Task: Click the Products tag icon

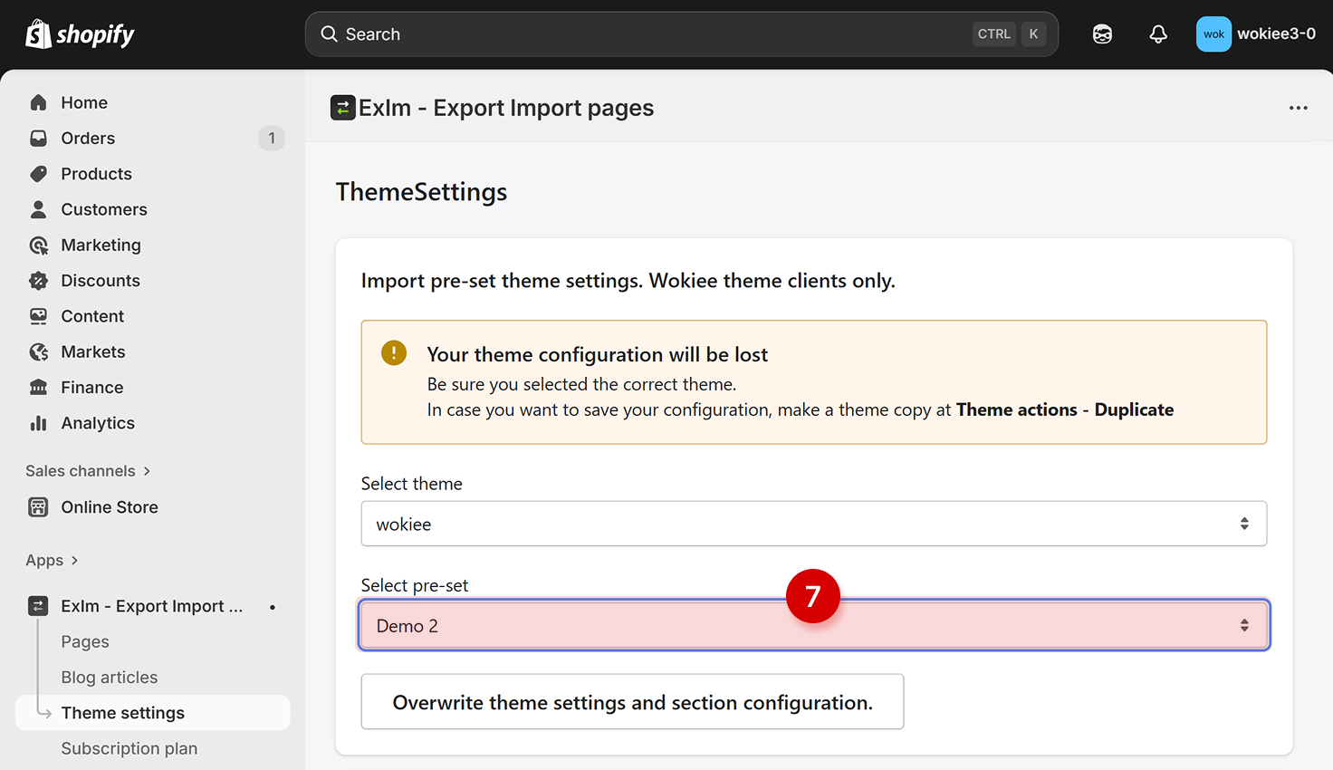Action: [38, 174]
